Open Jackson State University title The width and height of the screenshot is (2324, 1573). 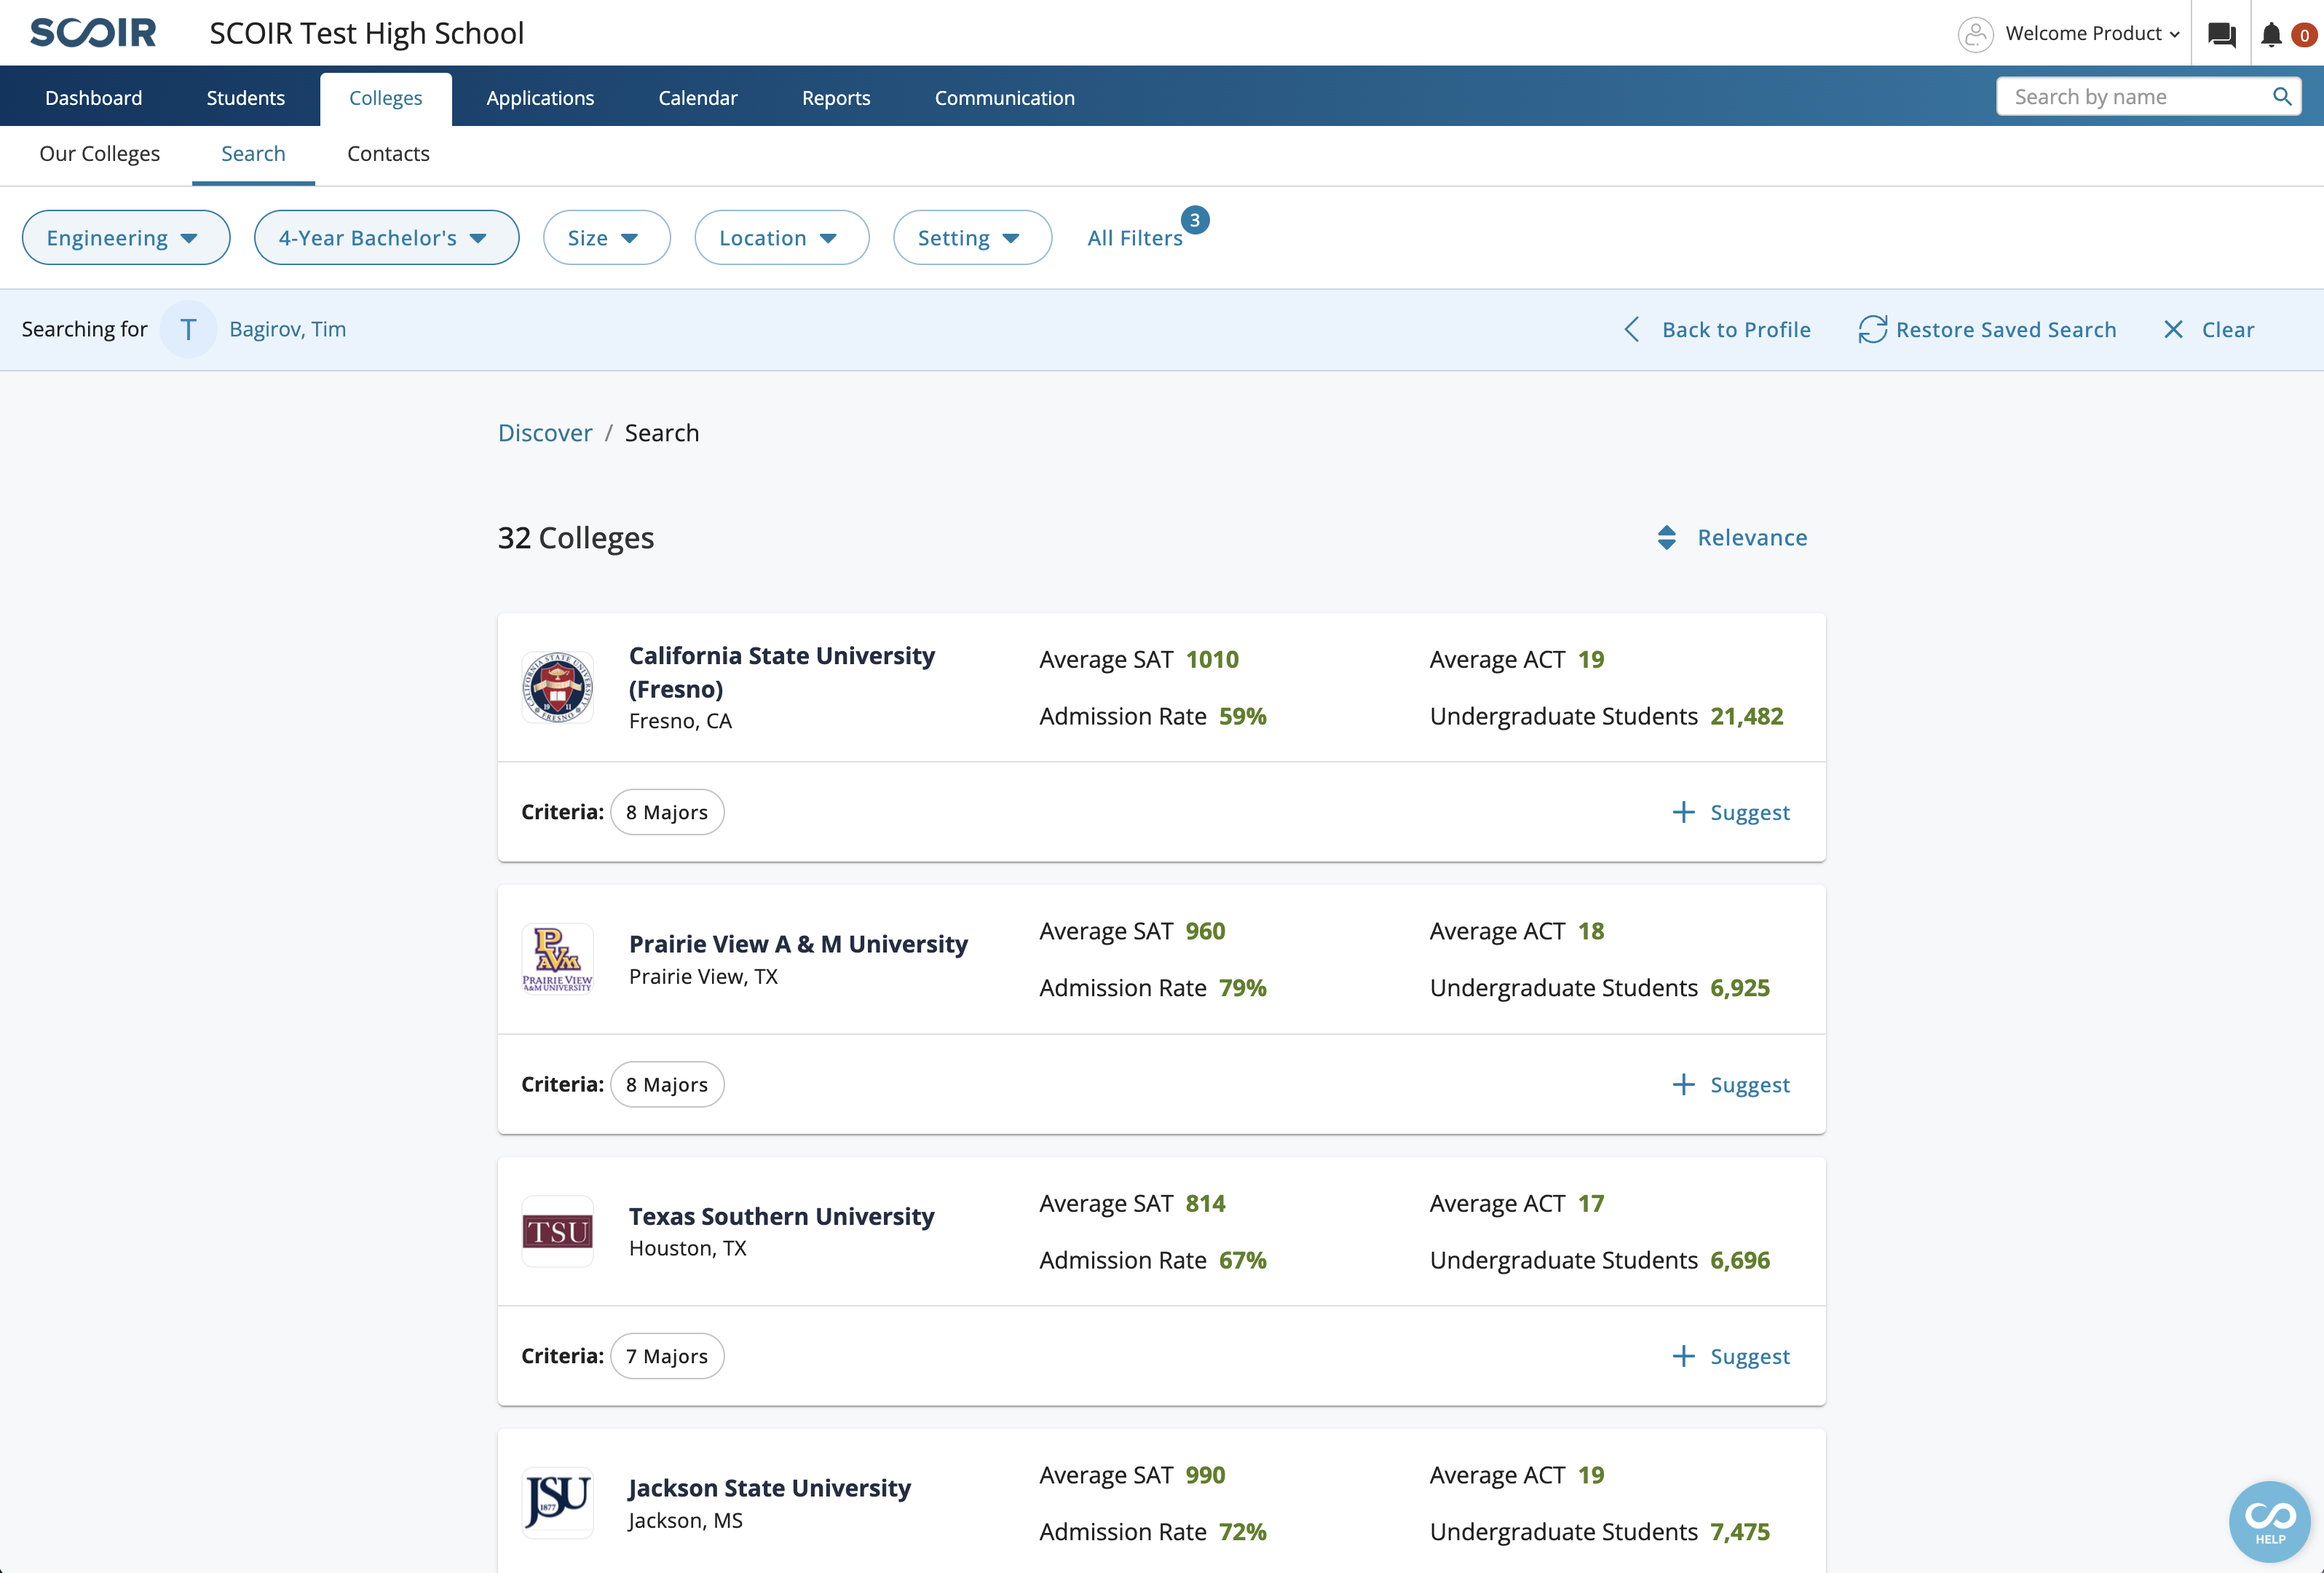[770, 1488]
